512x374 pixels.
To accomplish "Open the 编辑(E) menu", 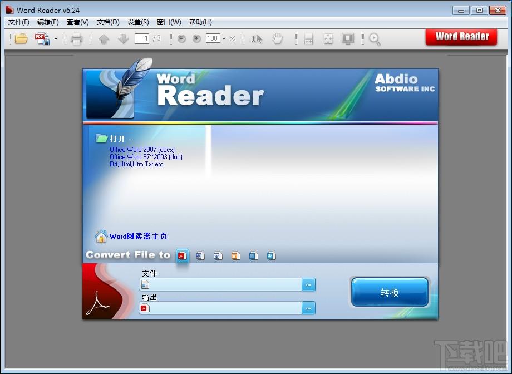I will (x=48, y=22).
